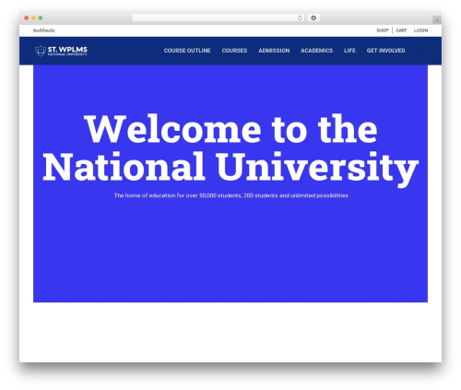Image resolution: width=461 pixels, height=390 pixels.
Task: Open the Life menu item
Action: [349, 51]
